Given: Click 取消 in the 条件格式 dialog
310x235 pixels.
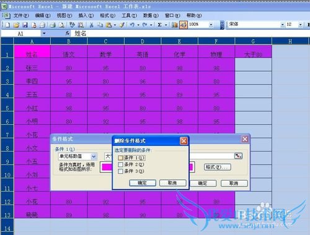Looking at the screenshot, I should [234, 183].
